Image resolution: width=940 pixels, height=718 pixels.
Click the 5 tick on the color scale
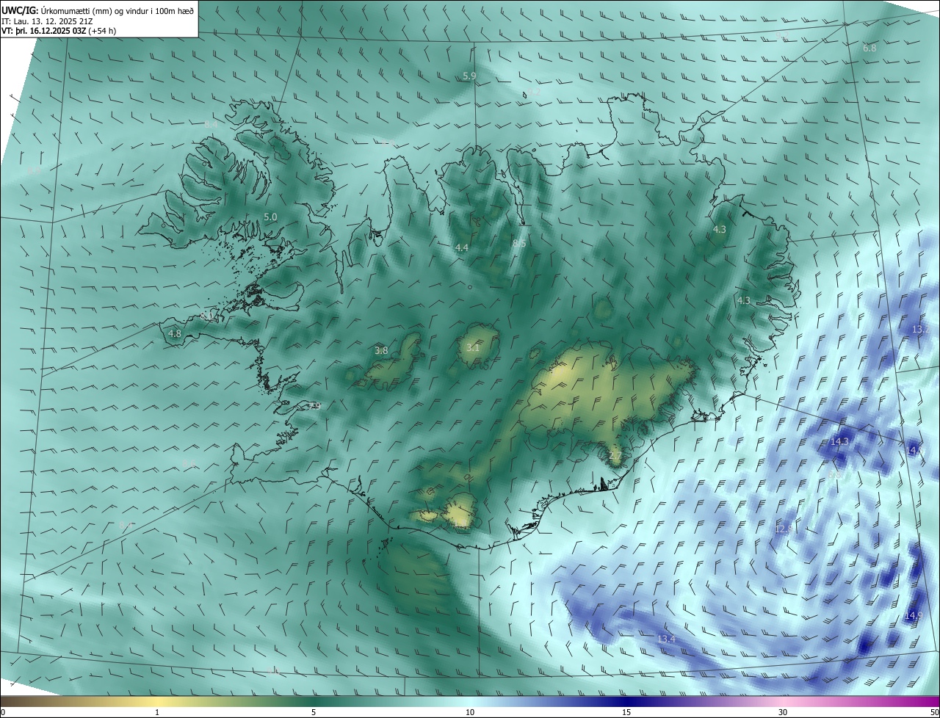(x=314, y=712)
